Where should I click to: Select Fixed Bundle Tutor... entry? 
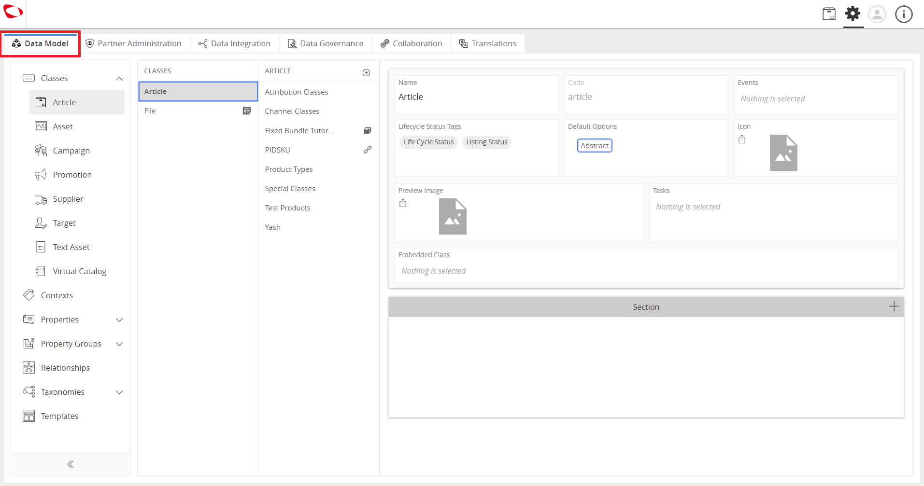[319, 130]
